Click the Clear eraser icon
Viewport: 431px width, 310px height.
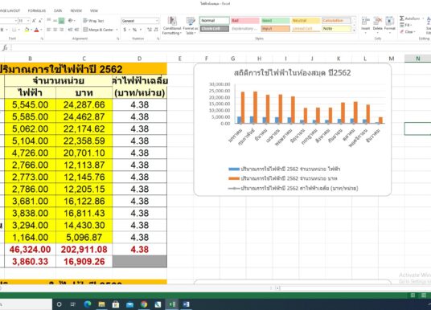coord(402,31)
